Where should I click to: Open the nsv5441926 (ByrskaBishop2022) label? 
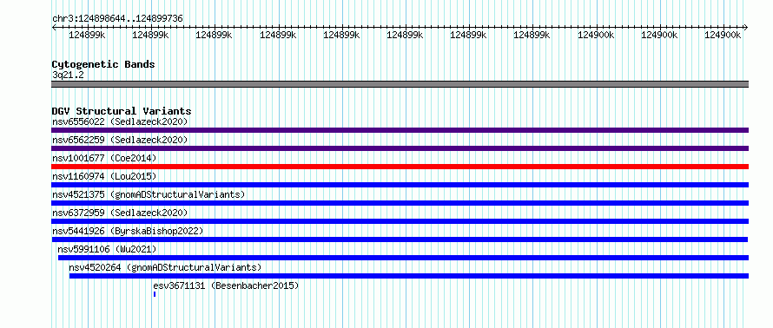(x=128, y=231)
